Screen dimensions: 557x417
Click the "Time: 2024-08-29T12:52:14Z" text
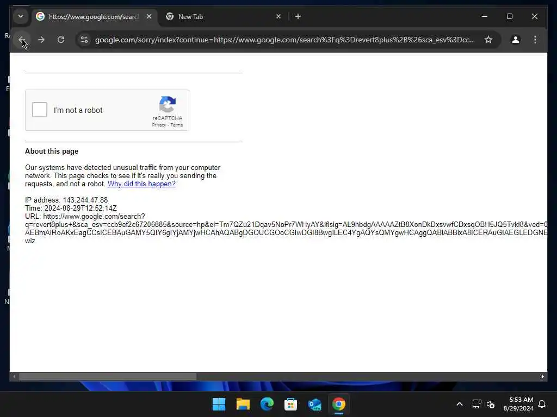pos(71,208)
